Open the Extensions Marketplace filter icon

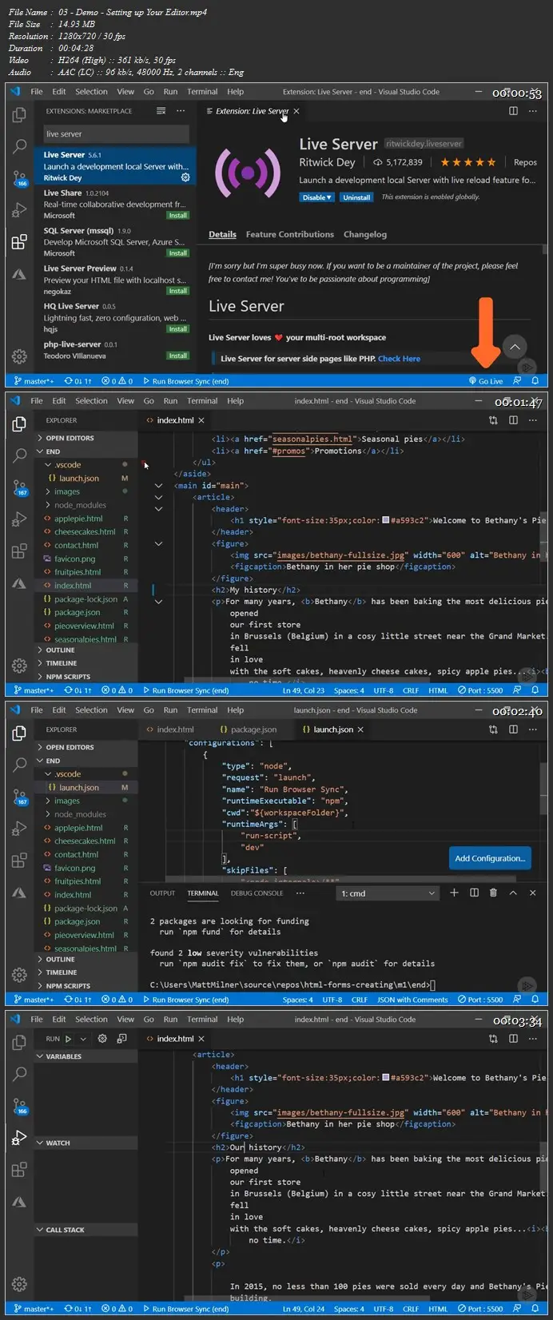[x=161, y=111]
